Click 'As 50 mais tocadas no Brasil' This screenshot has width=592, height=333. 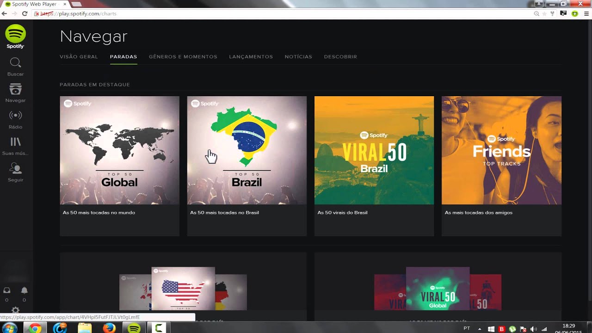tap(224, 213)
